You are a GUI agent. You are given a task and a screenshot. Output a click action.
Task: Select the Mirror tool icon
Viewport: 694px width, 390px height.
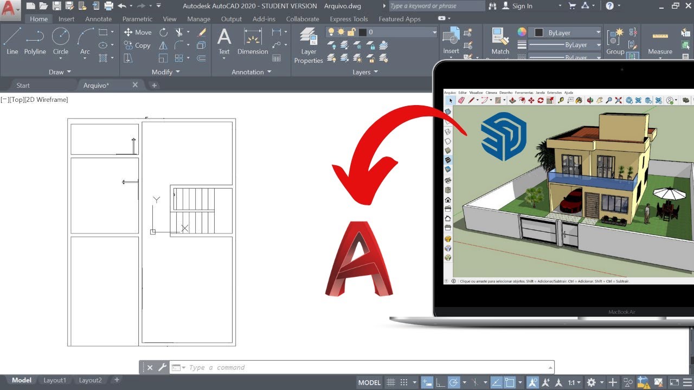pos(163,45)
